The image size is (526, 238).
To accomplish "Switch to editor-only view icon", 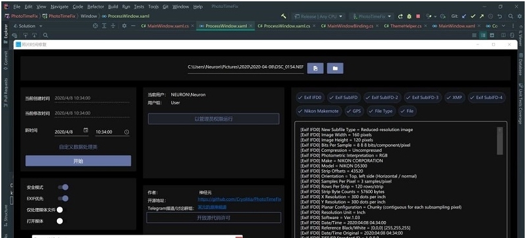I will coord(474,35).
